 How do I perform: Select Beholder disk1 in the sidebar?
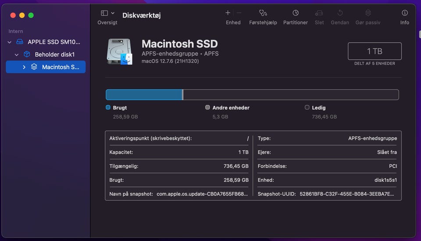coord(54,55)
